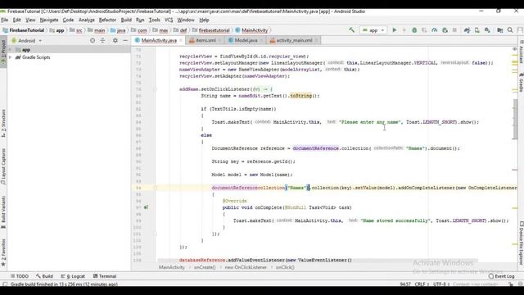Open the File menu
This screenshot has width=524, height=295.
[5, 20]
